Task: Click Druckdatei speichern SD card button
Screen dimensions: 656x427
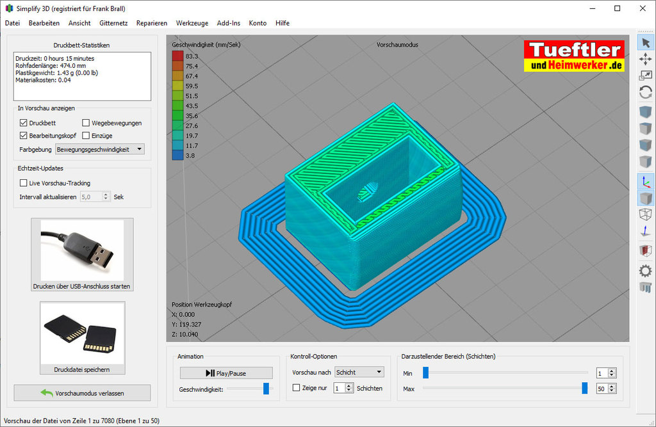Action: click(x=82, y=338)
